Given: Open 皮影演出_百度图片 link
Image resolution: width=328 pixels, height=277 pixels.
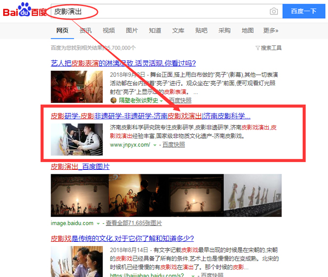Looking at the screenshot, I should pos(80,167).
